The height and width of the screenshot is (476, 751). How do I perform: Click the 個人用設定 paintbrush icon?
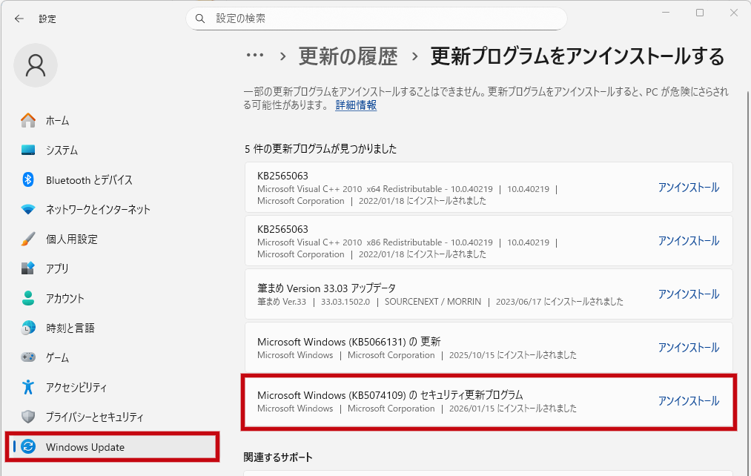point(28,239)
